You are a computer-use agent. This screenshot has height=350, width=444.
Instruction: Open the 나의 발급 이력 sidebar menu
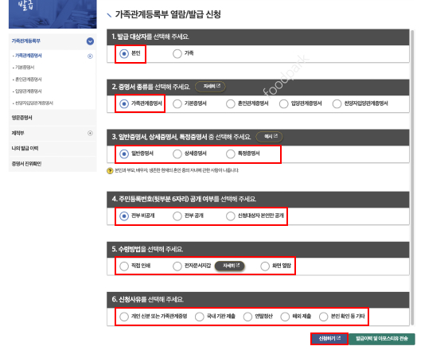25,149
